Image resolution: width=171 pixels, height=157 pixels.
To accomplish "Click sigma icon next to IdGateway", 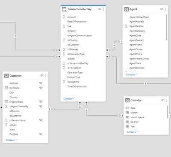I will pos(64,49).
